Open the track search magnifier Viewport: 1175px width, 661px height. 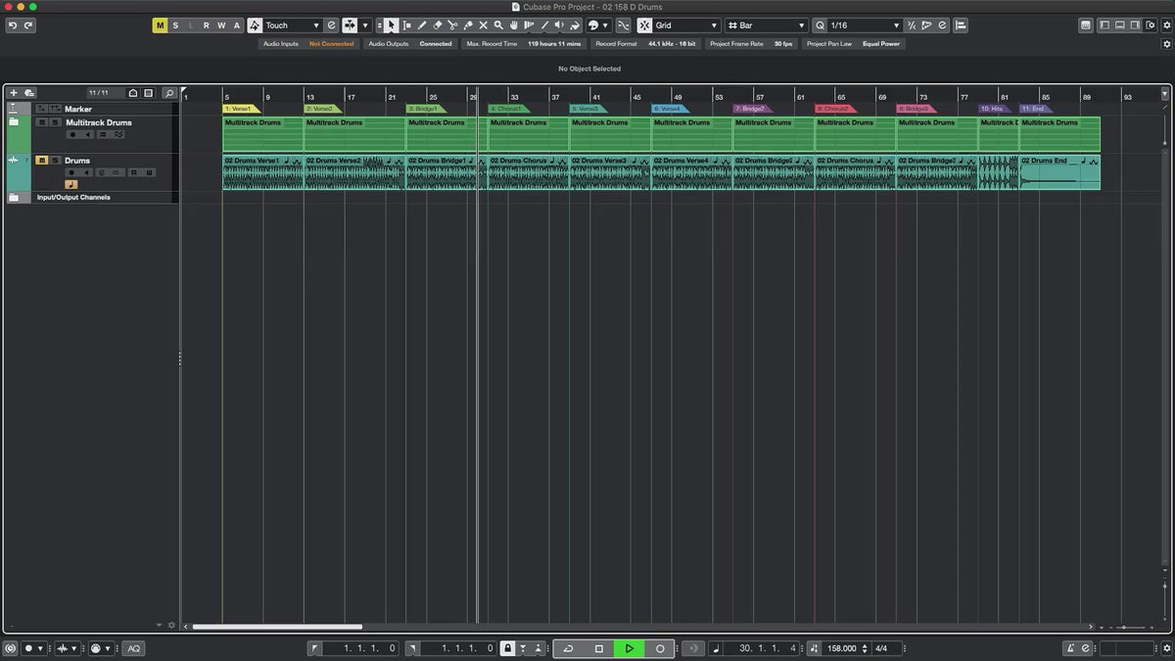click(168, 93)
